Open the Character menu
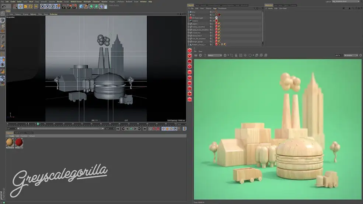Image resolution: width=363 pixels, height=204 pixels. (x=96, y=1)
